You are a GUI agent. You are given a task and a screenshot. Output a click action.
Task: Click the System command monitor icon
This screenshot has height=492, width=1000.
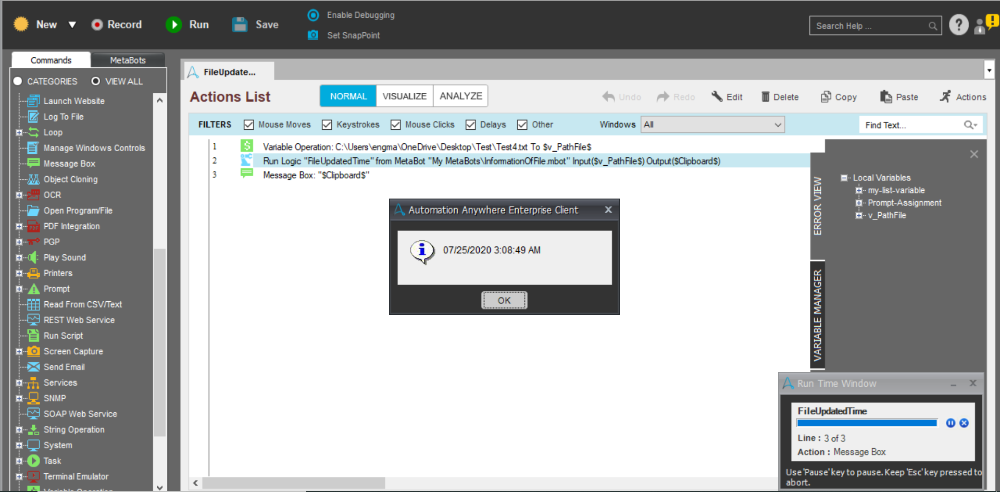point(33,445)
